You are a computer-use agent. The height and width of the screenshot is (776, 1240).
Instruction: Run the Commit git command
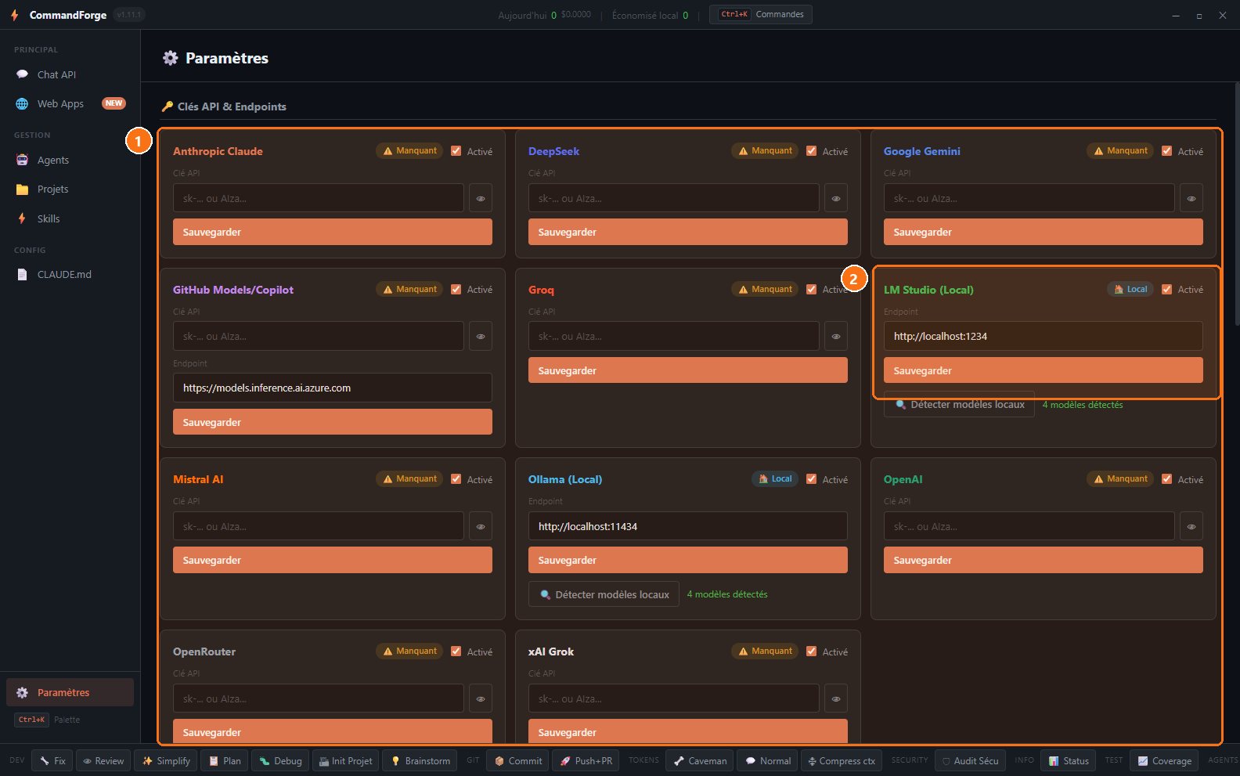click(x=517, y=761)
